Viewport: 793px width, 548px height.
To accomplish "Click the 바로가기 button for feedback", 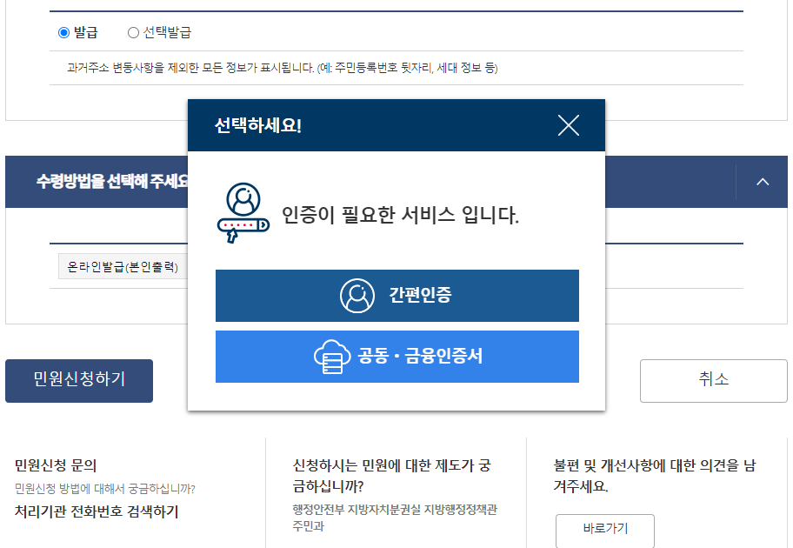I will tap(604, 530).
